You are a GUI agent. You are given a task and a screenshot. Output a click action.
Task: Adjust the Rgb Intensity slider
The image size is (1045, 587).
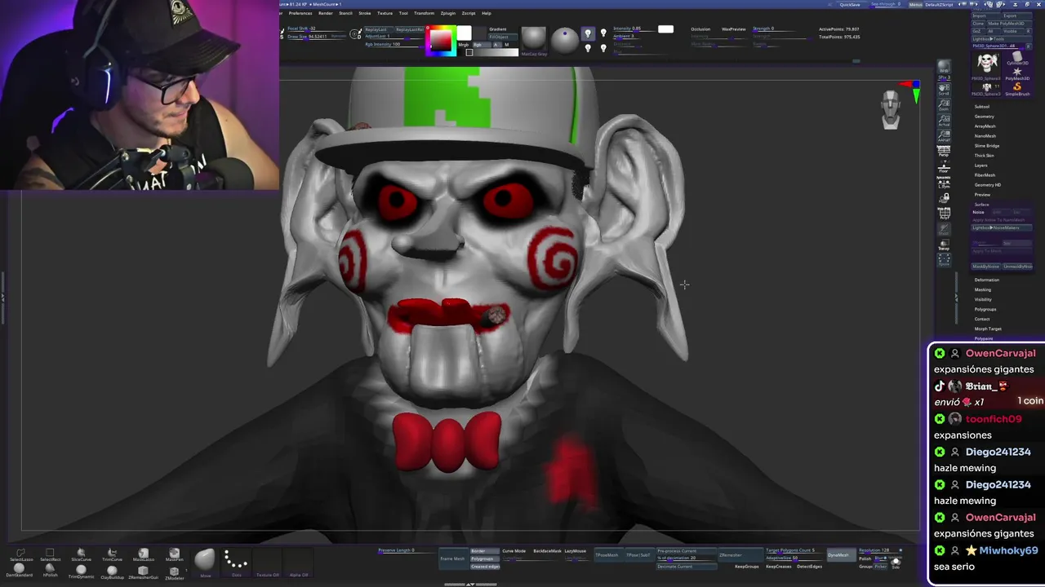click(x=394, y=44)
